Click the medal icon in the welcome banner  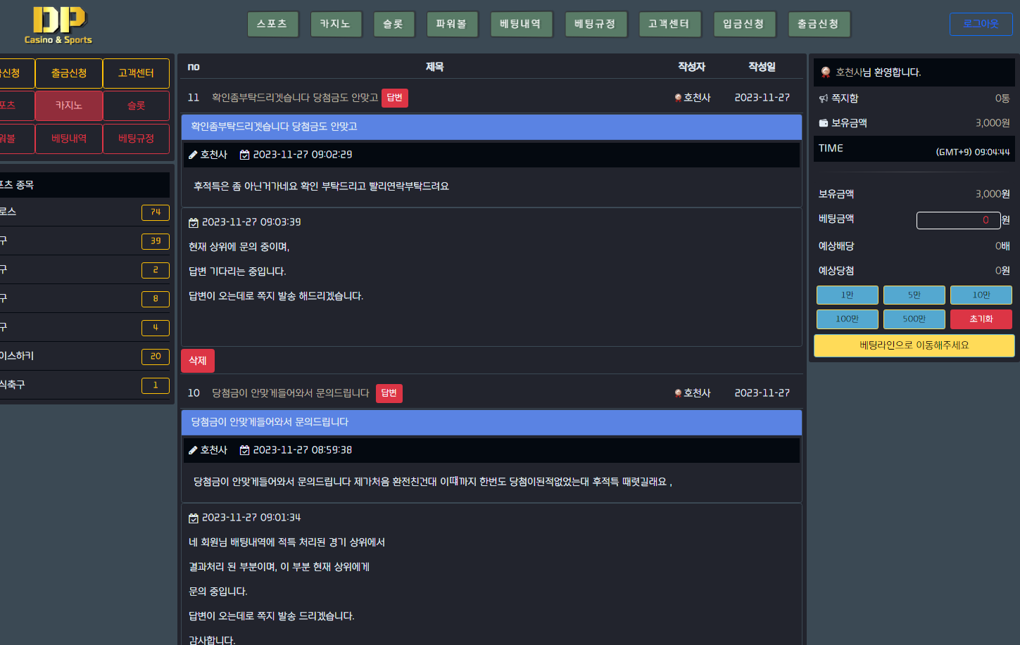point(826,72)
